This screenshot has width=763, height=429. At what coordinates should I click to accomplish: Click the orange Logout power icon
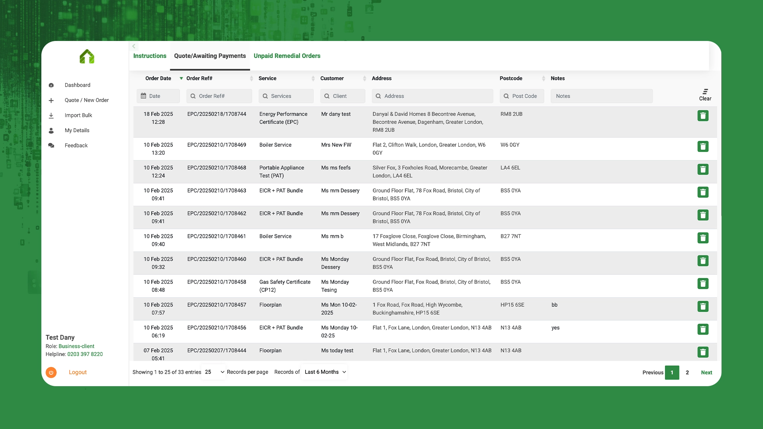point(51,372)
